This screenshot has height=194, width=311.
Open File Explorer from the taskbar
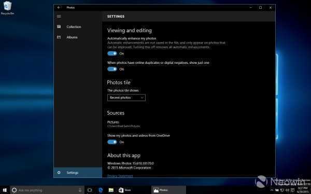point(111,190)
